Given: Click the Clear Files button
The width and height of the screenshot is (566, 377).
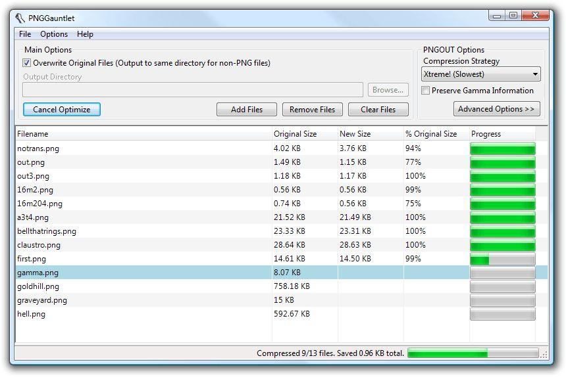Looking at the screenshot, I should click(378, 110).
